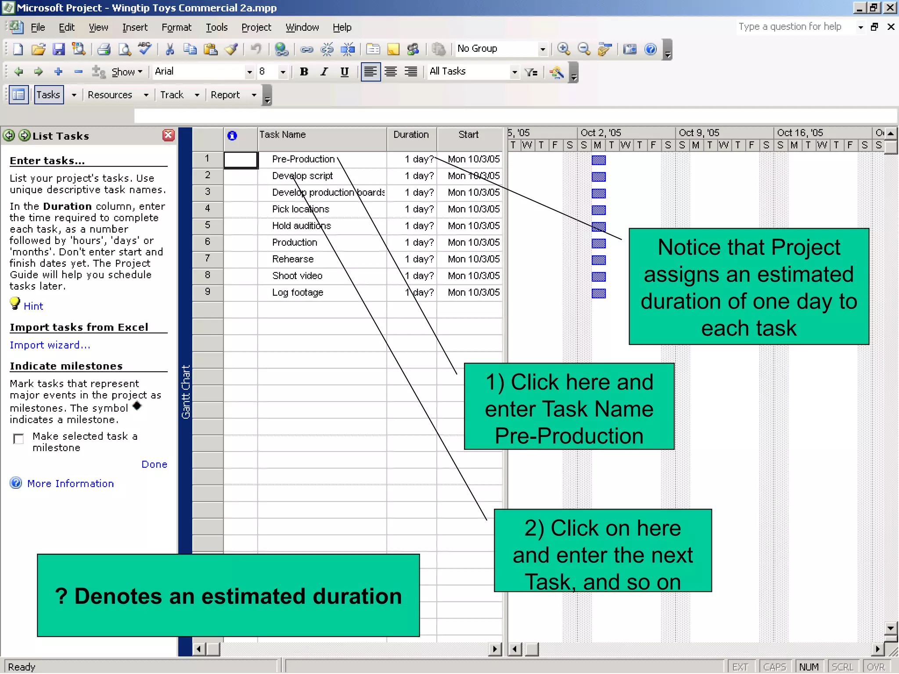899x674 pixels.
Task: Click the Format Painter icon
Action: 231,49
